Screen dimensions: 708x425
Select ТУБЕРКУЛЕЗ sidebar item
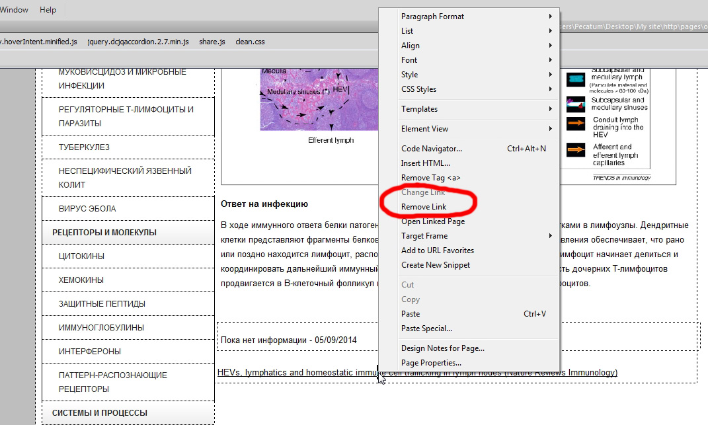pyautogui.click(x=84, y=147)
